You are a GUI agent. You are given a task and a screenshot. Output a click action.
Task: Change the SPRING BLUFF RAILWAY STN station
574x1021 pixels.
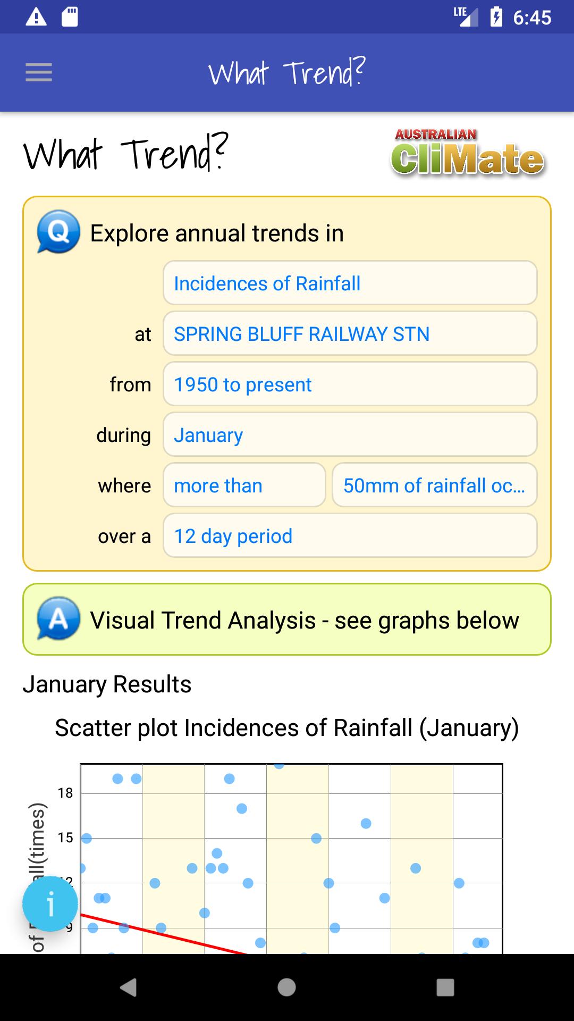[350, 333]
